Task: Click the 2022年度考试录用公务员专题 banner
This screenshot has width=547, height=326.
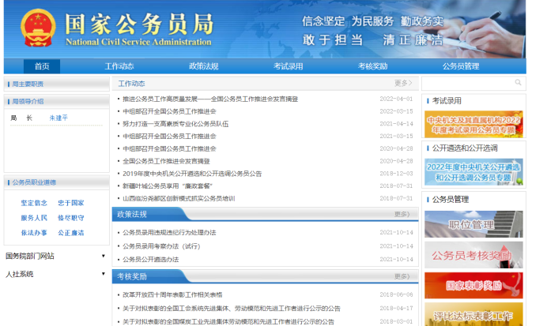Action: pyautogui.click(x=473, y=125)
